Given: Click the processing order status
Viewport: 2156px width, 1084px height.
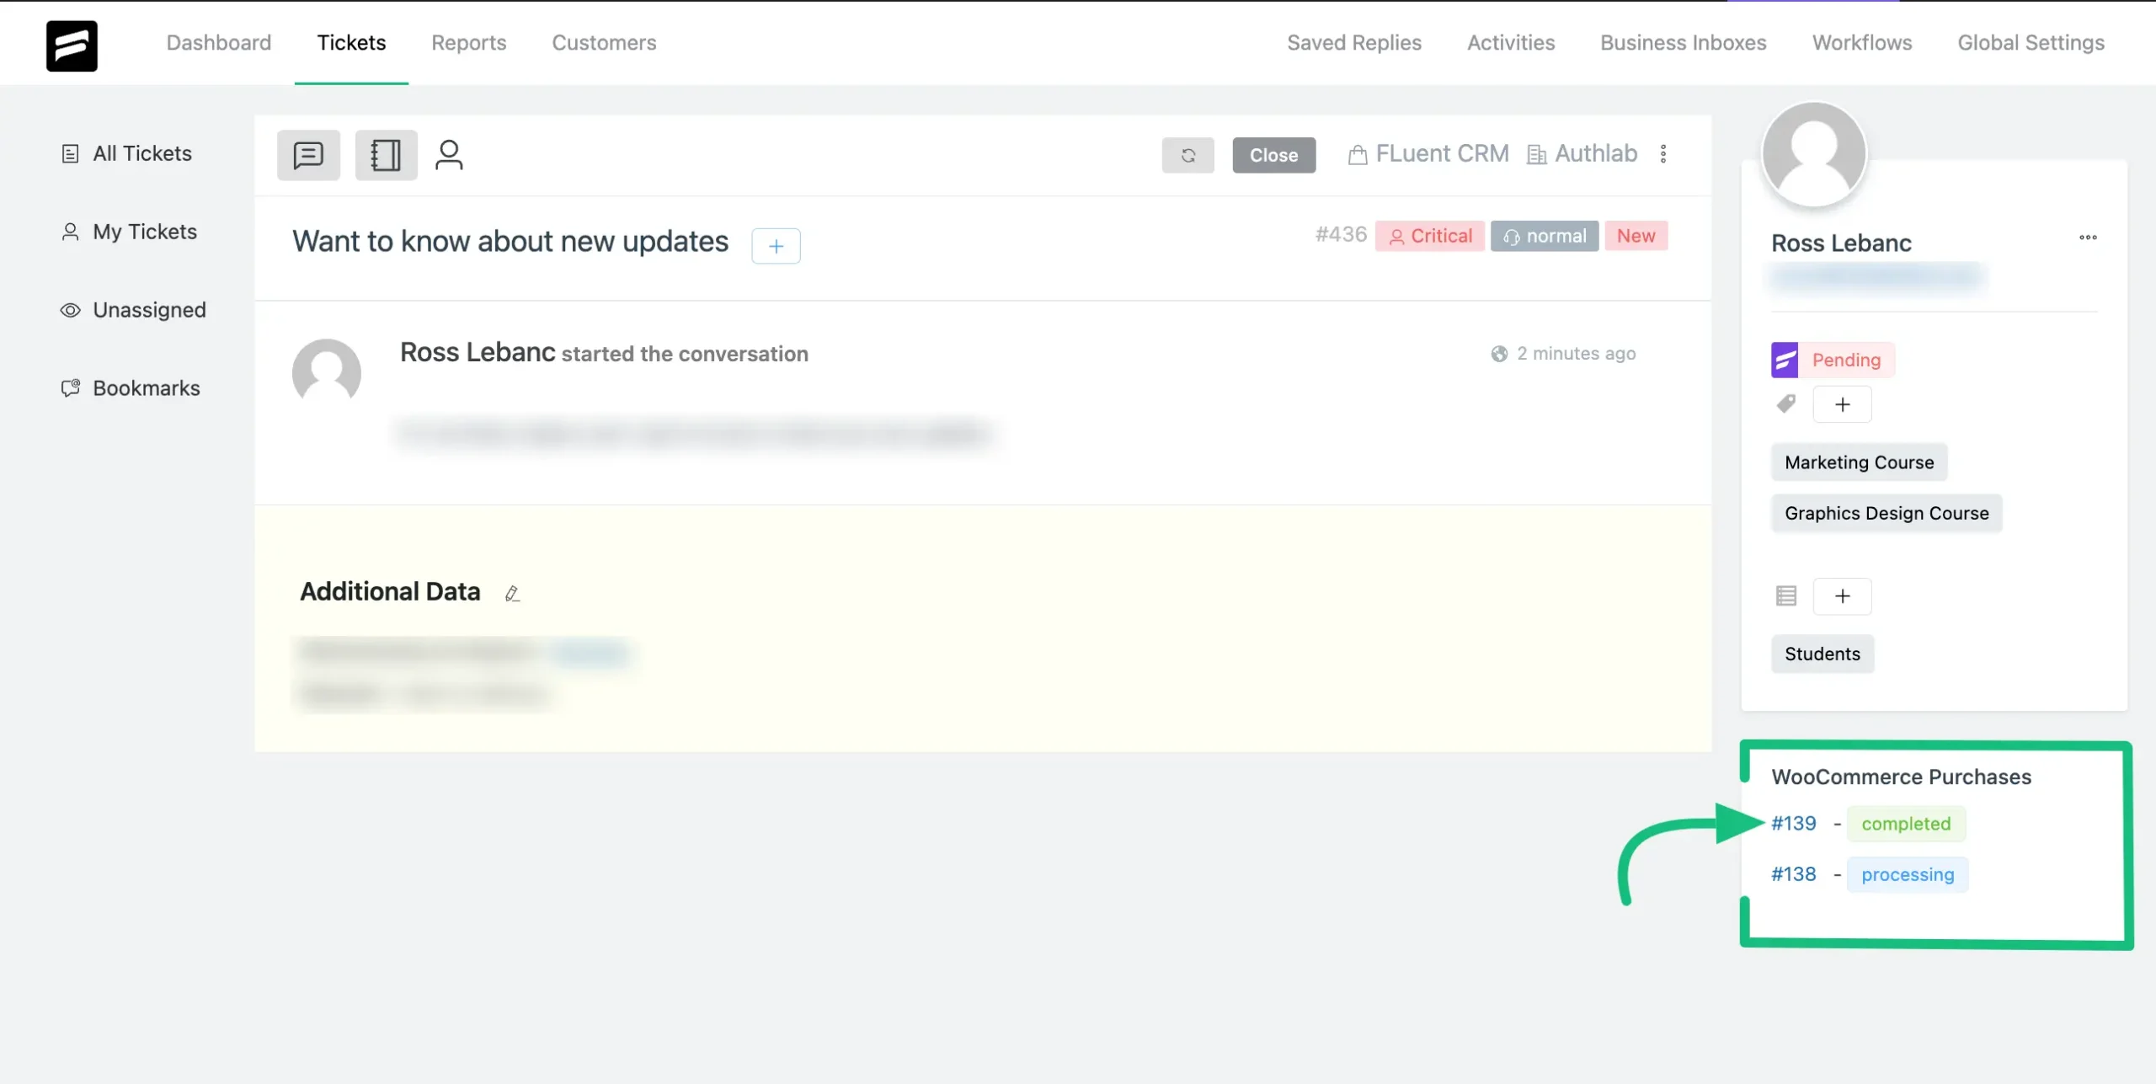Looking at the screenshot, I should (1908, 874).
